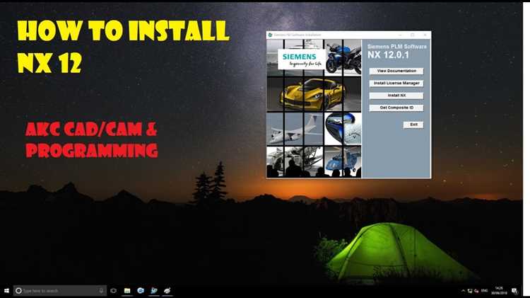Close the Siemens installer window
The width and height of the screenshot is (530, 298).
click(425, 35)
